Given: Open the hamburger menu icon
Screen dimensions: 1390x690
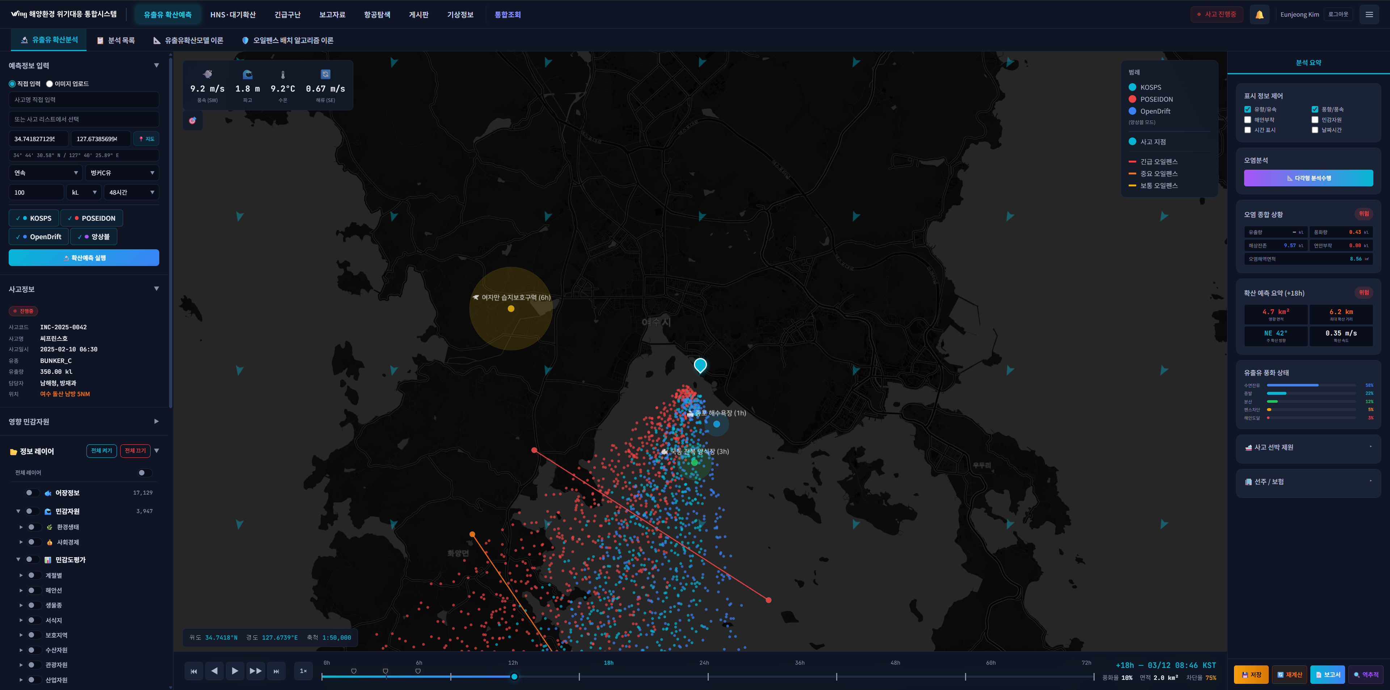Looking at the screenshot, I should pos(1368,14).
